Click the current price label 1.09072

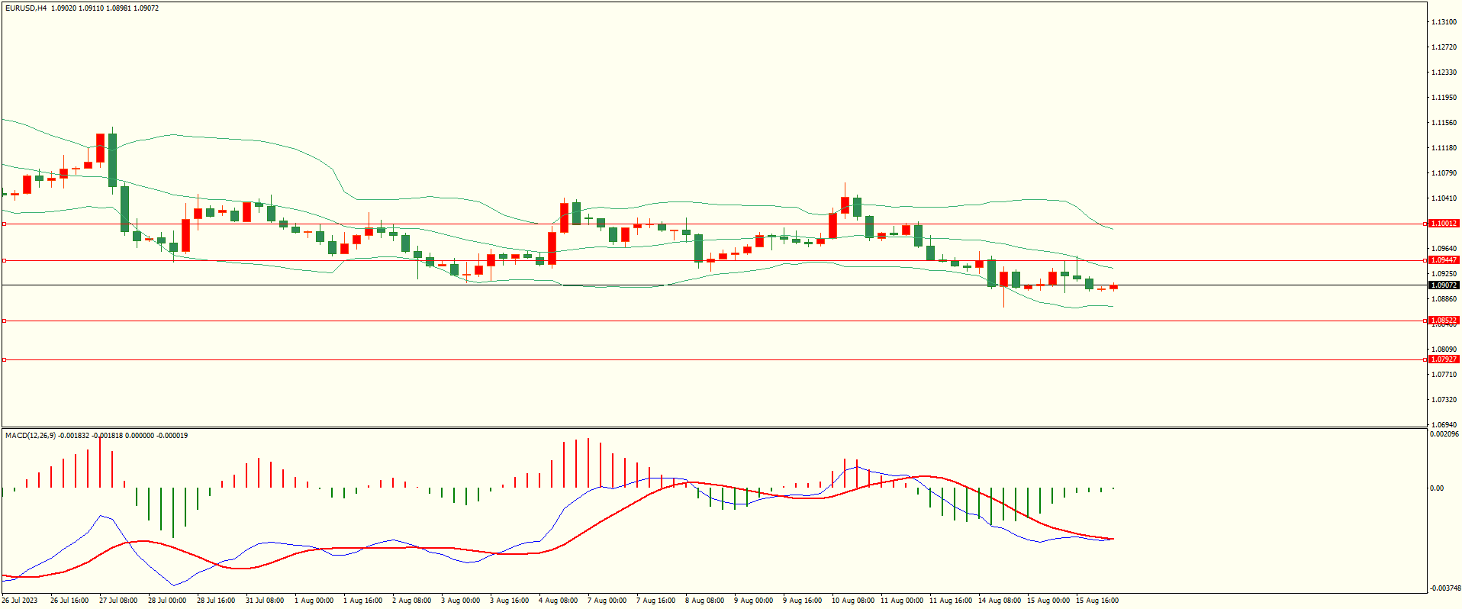coord(1443,285)
